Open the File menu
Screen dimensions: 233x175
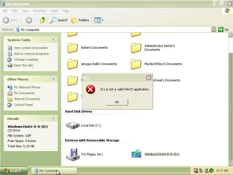point(5,11)
